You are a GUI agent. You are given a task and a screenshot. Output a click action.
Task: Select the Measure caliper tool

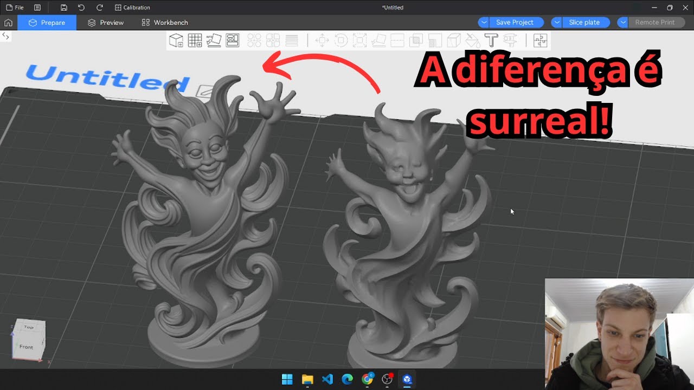click(510, 41)
